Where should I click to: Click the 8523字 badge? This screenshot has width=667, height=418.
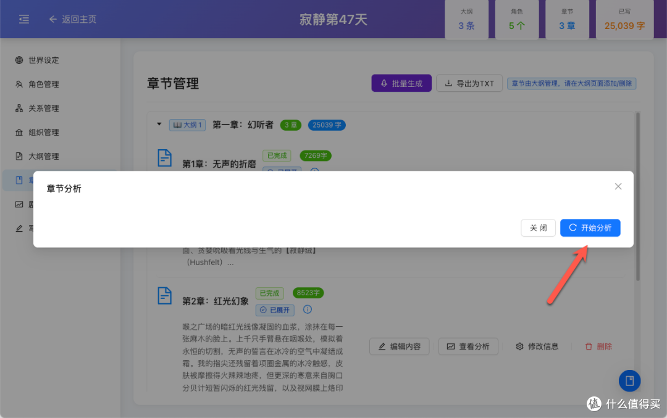[x=308, y=293]
